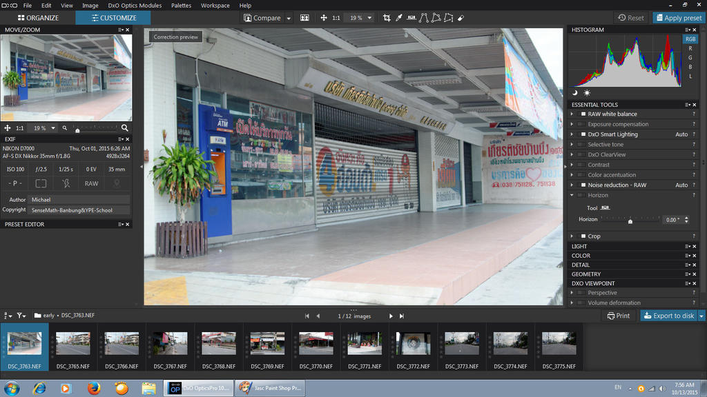Jump to the last image in the filmstrip

(402, 316)
